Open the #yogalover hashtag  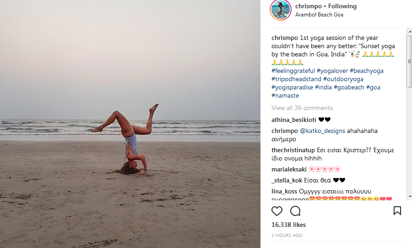(332, 71)
